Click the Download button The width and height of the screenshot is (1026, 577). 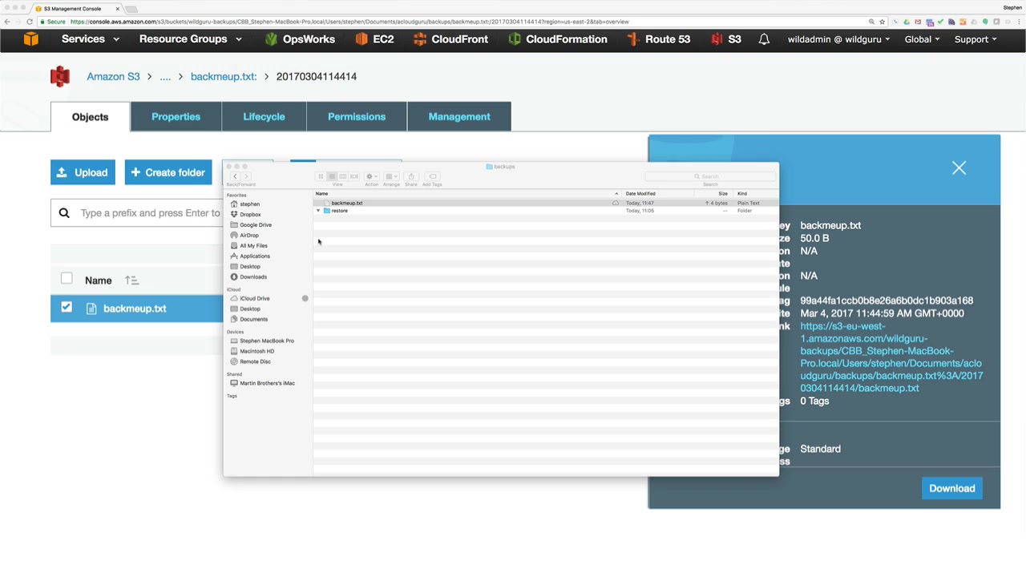click(x=952, y=488)
